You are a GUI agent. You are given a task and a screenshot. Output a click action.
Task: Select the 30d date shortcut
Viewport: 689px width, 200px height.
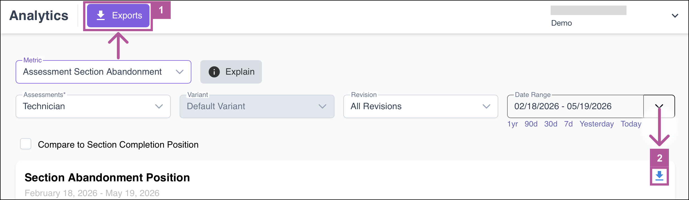coord(551,124)
